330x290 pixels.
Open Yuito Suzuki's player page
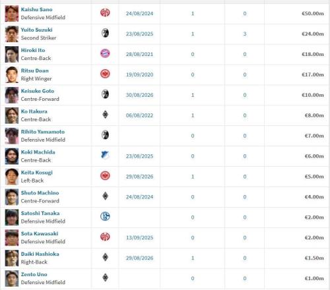(36, 30)
